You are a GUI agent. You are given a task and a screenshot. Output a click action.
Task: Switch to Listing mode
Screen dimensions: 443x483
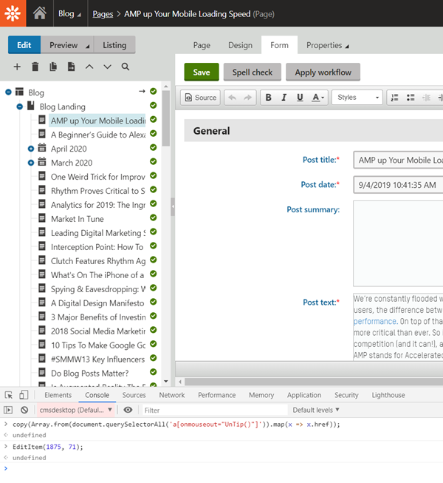point(114,45)
